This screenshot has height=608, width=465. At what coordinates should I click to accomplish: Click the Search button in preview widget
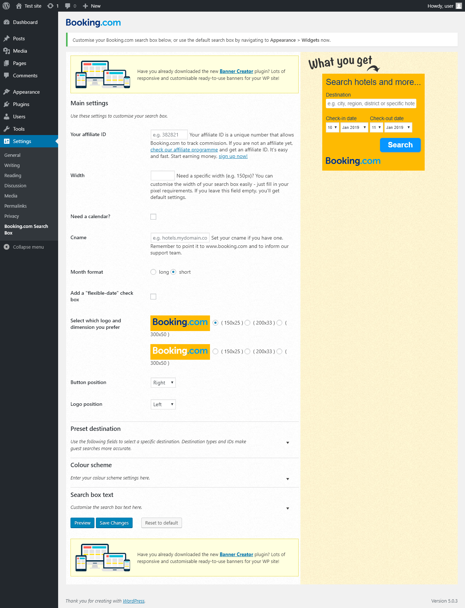coord(400,145)
